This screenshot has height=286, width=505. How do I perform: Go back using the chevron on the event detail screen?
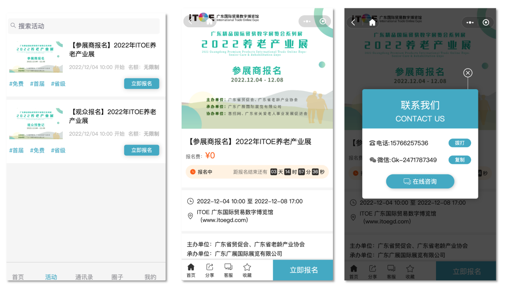[x=190, y=22]
